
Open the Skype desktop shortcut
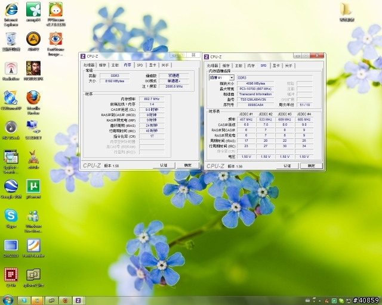[11, 215]
